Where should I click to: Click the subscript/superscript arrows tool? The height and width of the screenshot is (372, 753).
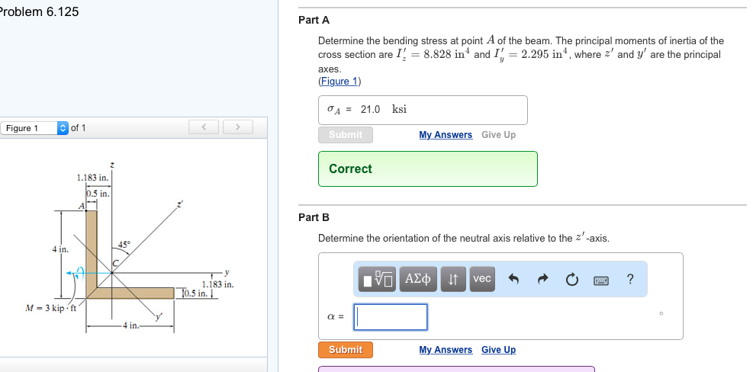coord(453,279)
